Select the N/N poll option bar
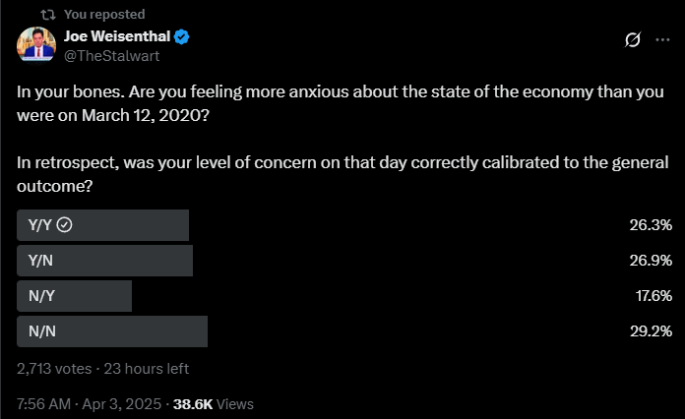The width and height of the screenshot is (685, 419). pyautogui.click(x=112, y=331)
